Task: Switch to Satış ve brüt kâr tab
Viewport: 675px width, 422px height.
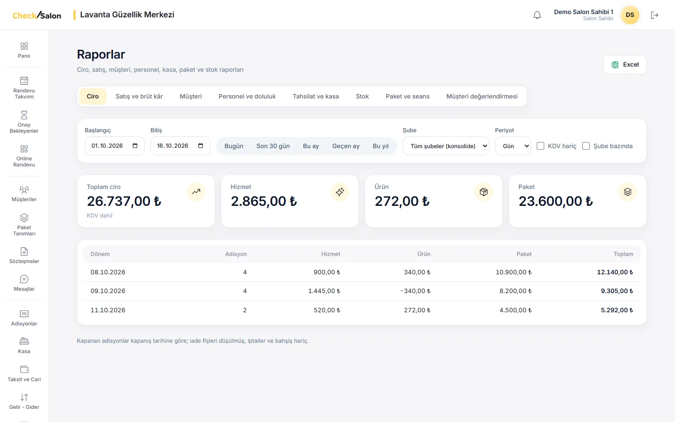Action: (139, 96)
